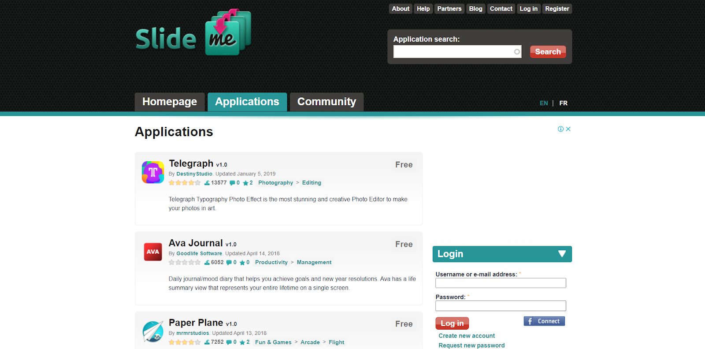705x349 pixels.
Task: Select the Applications tab
Action: click(x=247, y=102)
